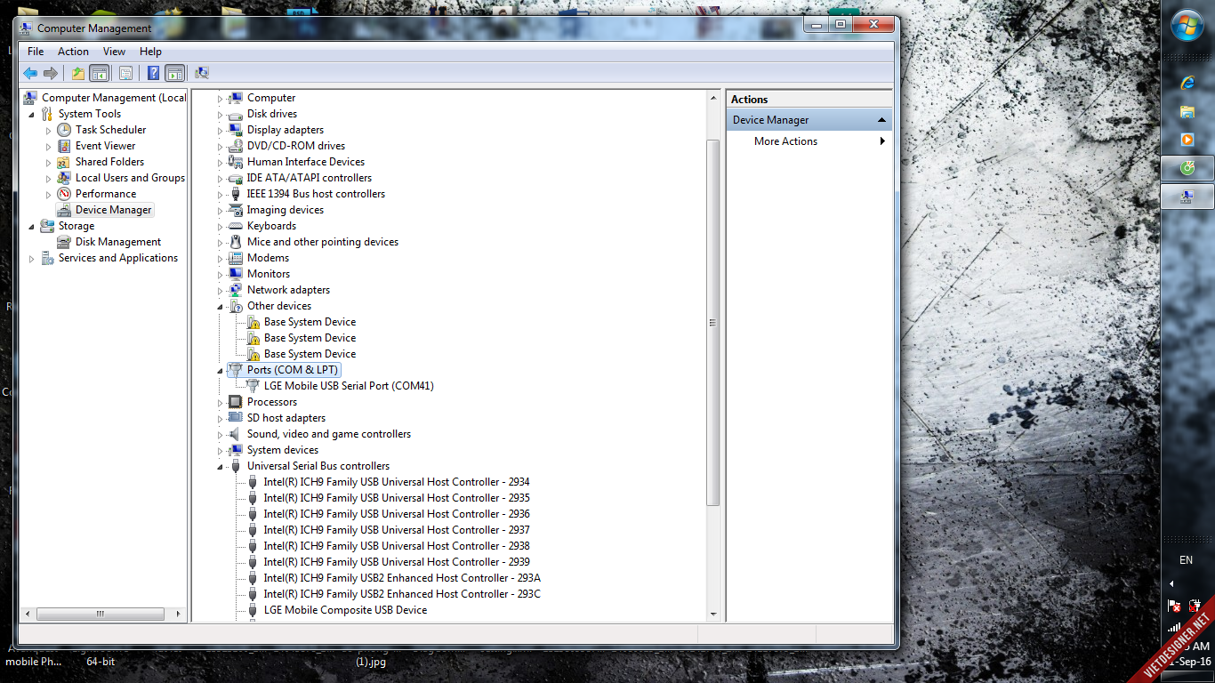Click the Up One Level folder icon
The height and width of the screenshot is (683, 1215).
point(78,73)
